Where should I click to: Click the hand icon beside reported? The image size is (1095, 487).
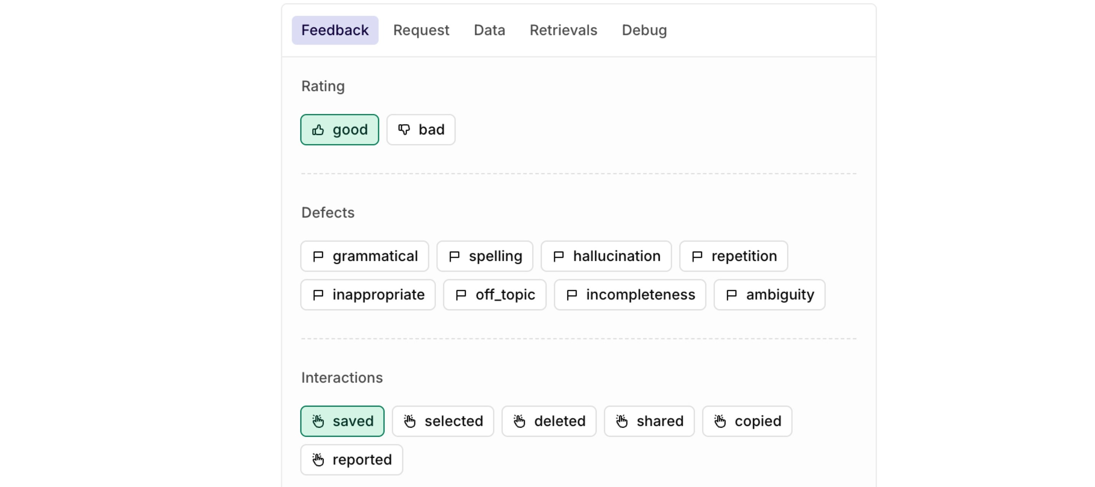(x=318, y=460)
